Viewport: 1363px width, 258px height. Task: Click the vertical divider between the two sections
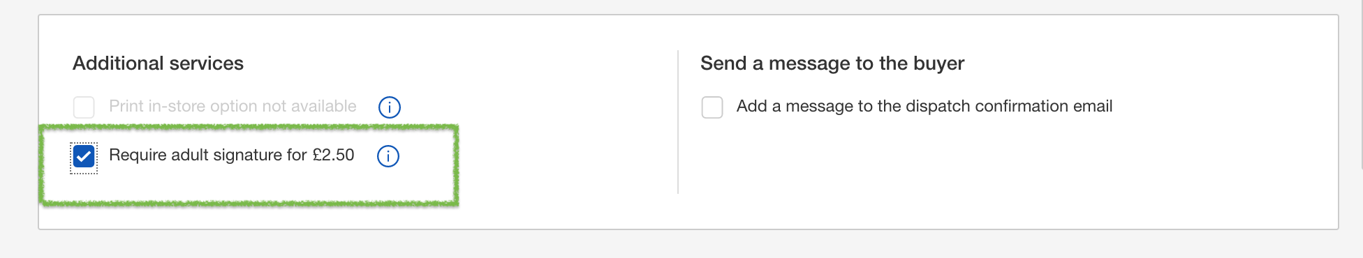[678, 122]
